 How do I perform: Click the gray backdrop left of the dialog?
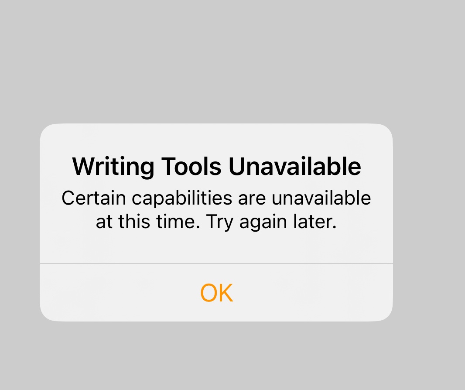[x=20, y=222]
